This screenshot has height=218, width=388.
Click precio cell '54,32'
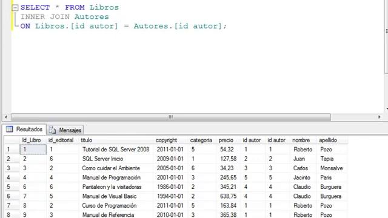(x=228, y=150)
